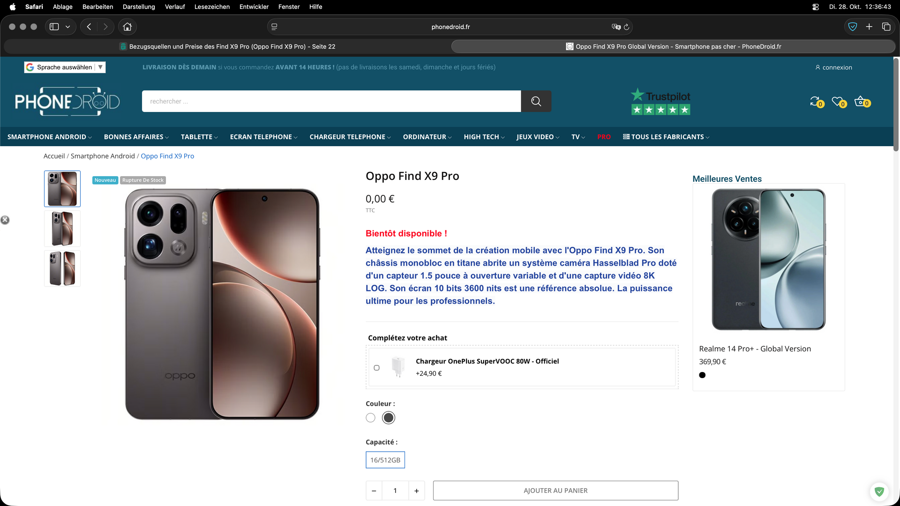Select the white color option
This screenshot has width=900, height=506.
(x=370, y=417)
